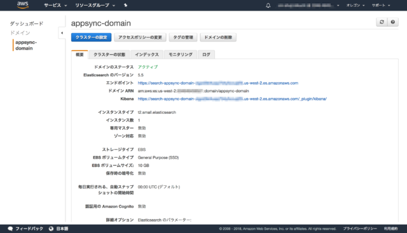Switch to the インデックス tab

[x=147, y=55]
